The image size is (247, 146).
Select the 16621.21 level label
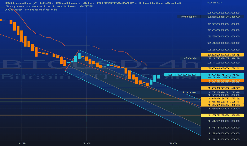point(222,102)
